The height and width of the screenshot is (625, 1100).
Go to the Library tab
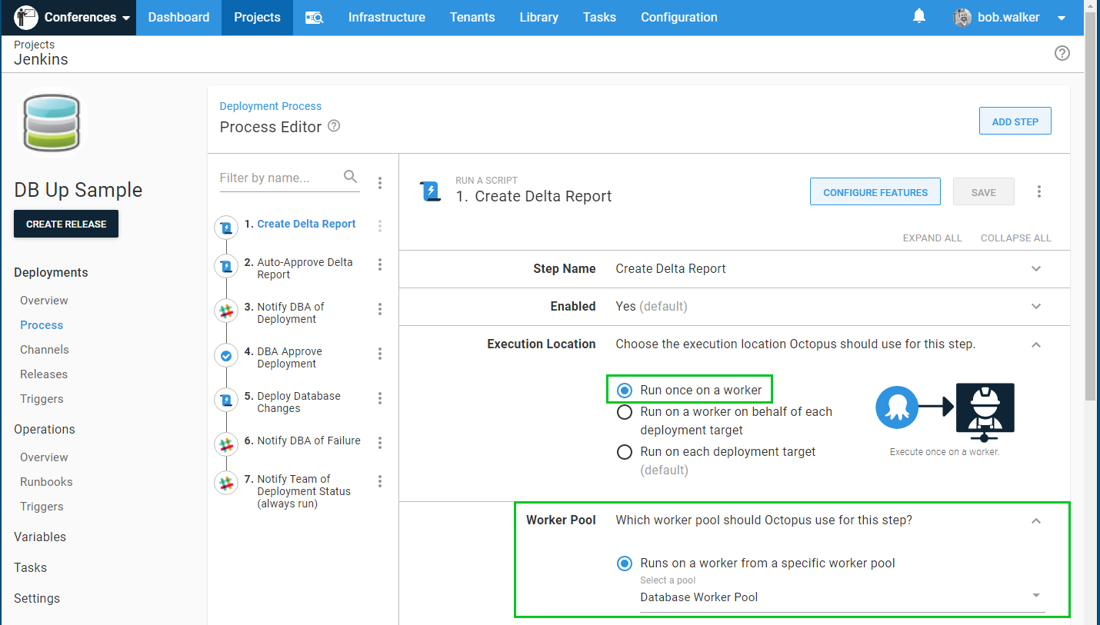tap(538, 17)
